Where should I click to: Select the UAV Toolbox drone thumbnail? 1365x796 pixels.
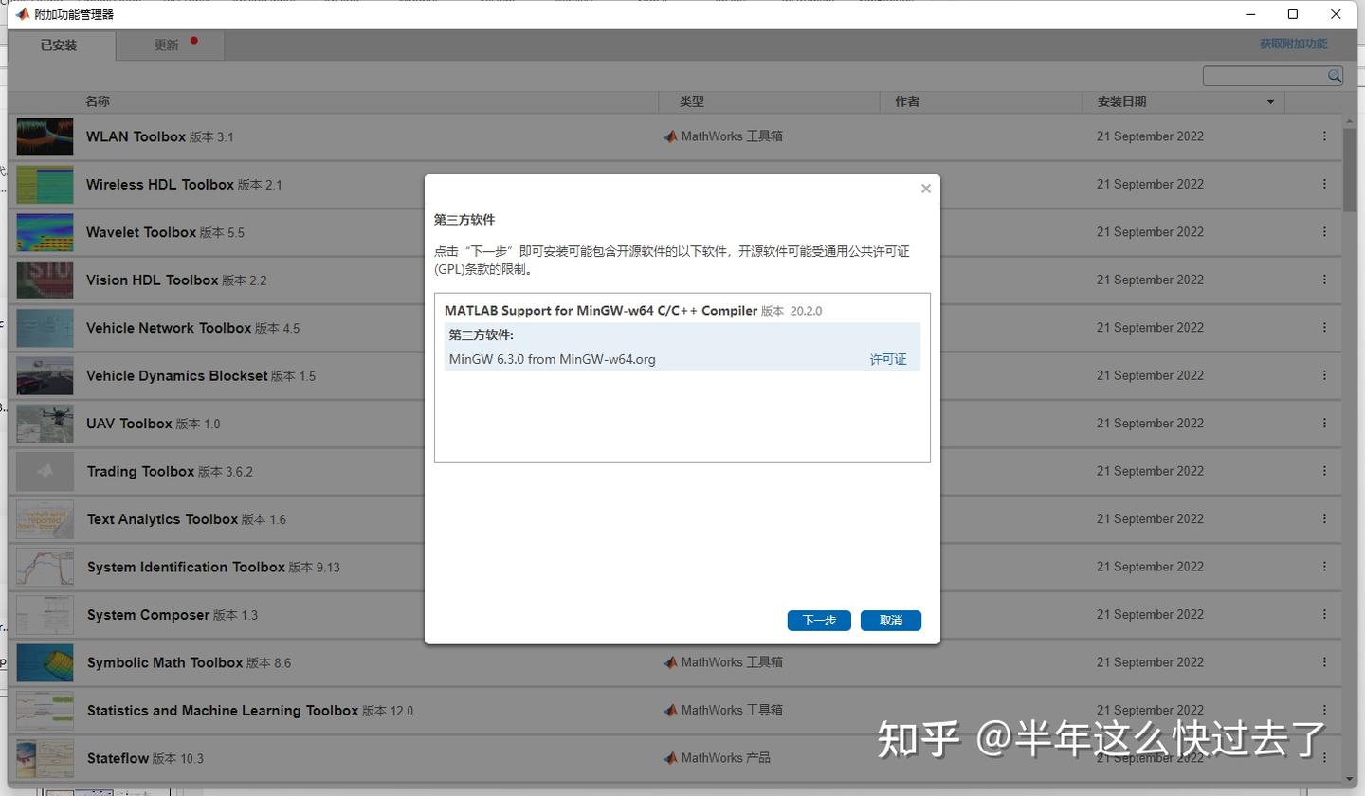(x=44, y=424)
